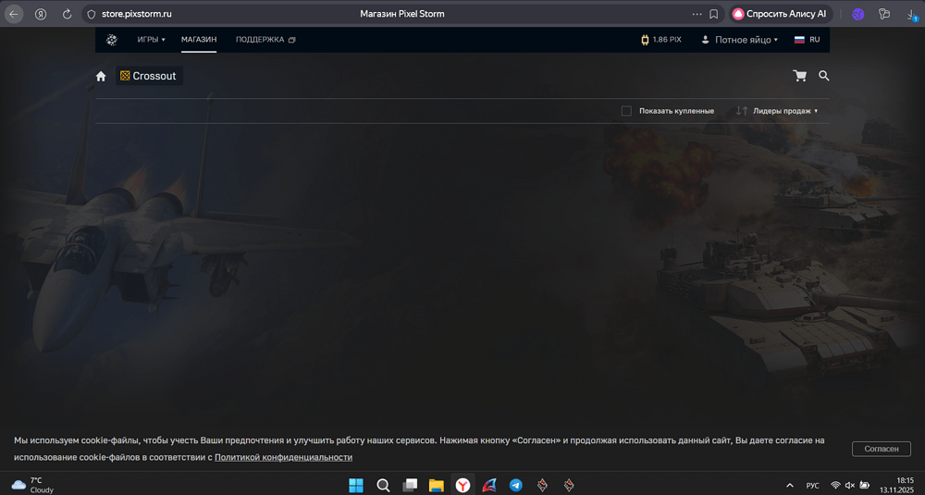
Task: Go to store home via house icon
Action: 101,77
